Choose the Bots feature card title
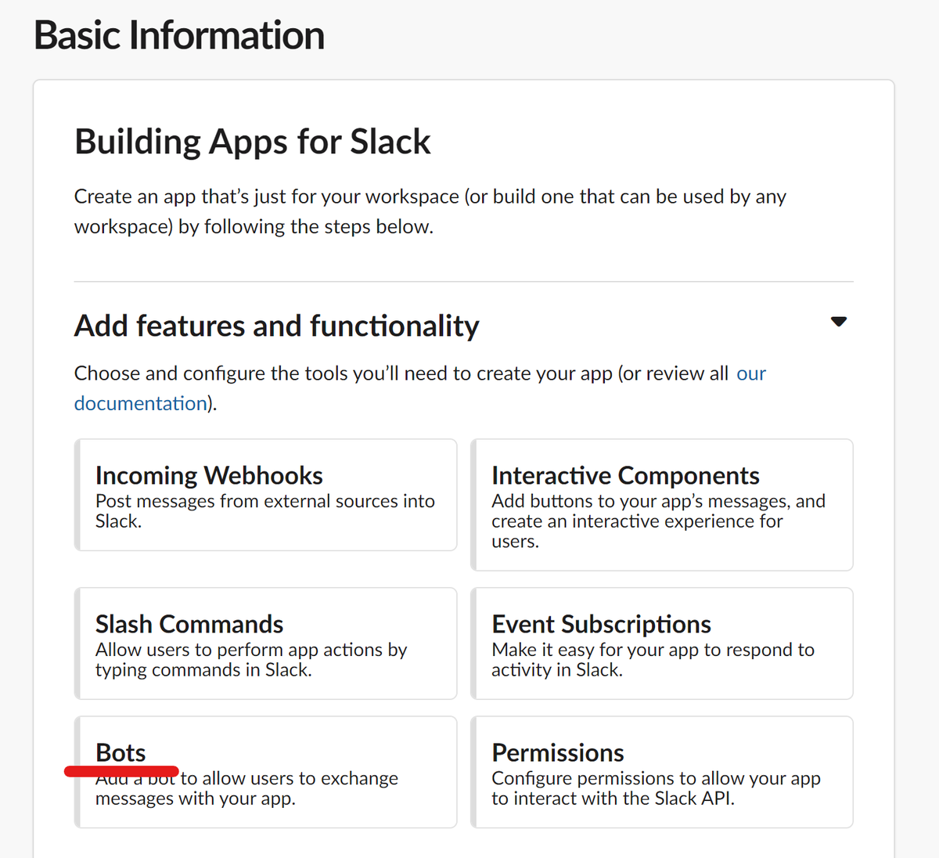The width and height of the screenshot is (939, 858). [x=121, y=752]
